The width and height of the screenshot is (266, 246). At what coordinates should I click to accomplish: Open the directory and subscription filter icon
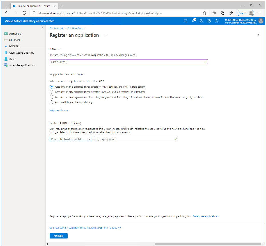185,21
